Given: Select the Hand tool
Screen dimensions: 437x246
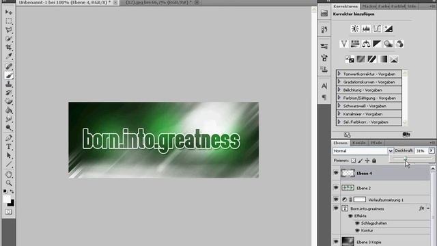Looking at the screenshot, I should [x=9, y=175].
